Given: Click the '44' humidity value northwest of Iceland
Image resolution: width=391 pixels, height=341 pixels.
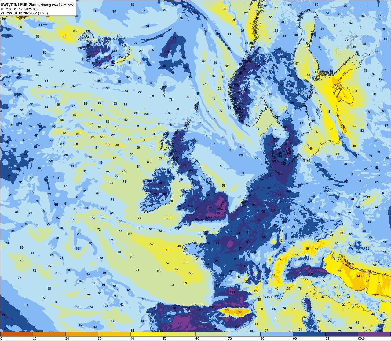Looking at the screenshot, I should [x=65, y=37].
